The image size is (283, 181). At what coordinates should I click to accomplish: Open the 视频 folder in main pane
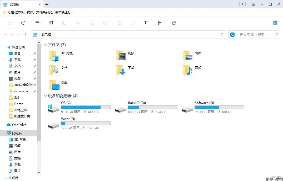[125, 56]
